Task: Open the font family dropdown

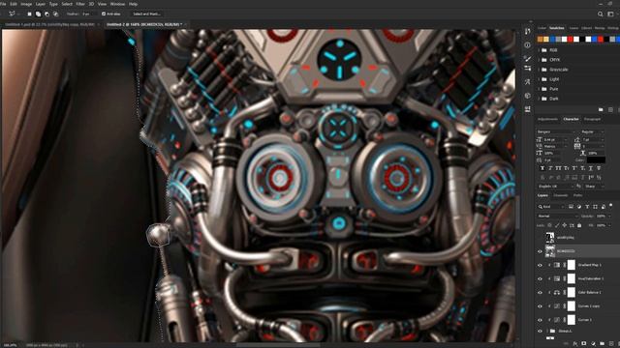Action: pos(556,131)
